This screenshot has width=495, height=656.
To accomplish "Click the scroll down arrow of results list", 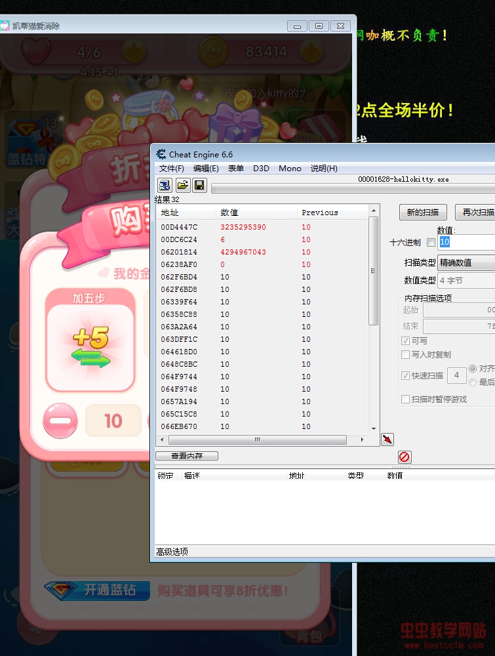I will 374,429.
